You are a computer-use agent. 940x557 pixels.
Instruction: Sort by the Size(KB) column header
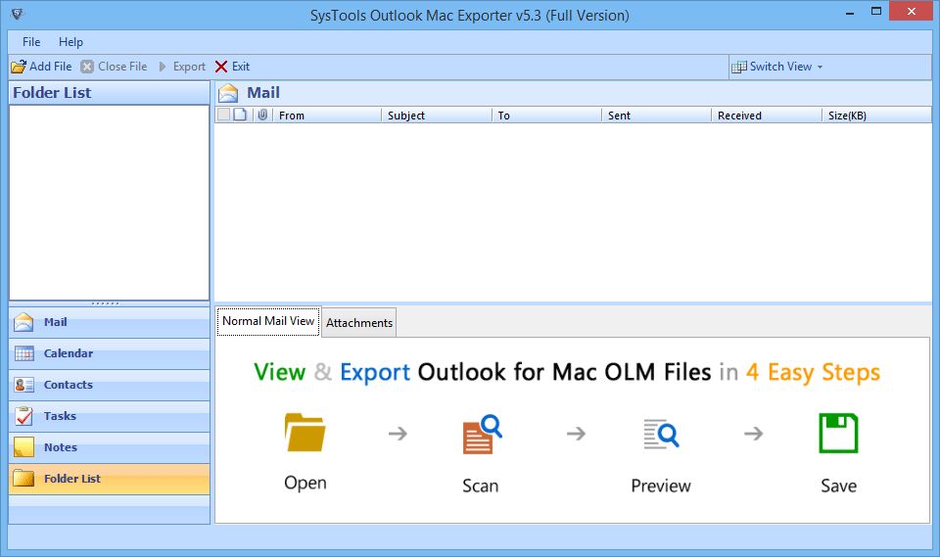876,116
